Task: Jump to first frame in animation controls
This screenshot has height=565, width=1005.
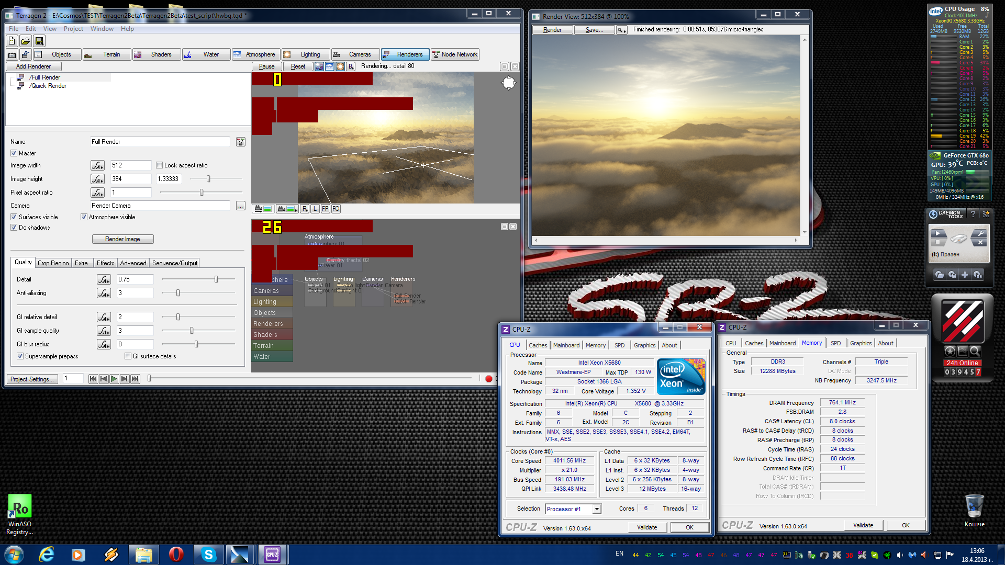Action: coord(93,379)
